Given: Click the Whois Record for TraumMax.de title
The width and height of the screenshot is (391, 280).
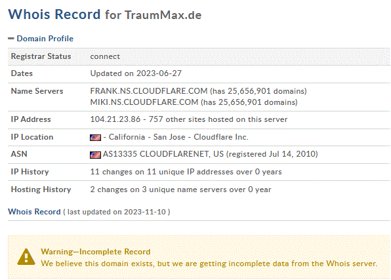Looking at the screenshot, I should pos(105,14).
